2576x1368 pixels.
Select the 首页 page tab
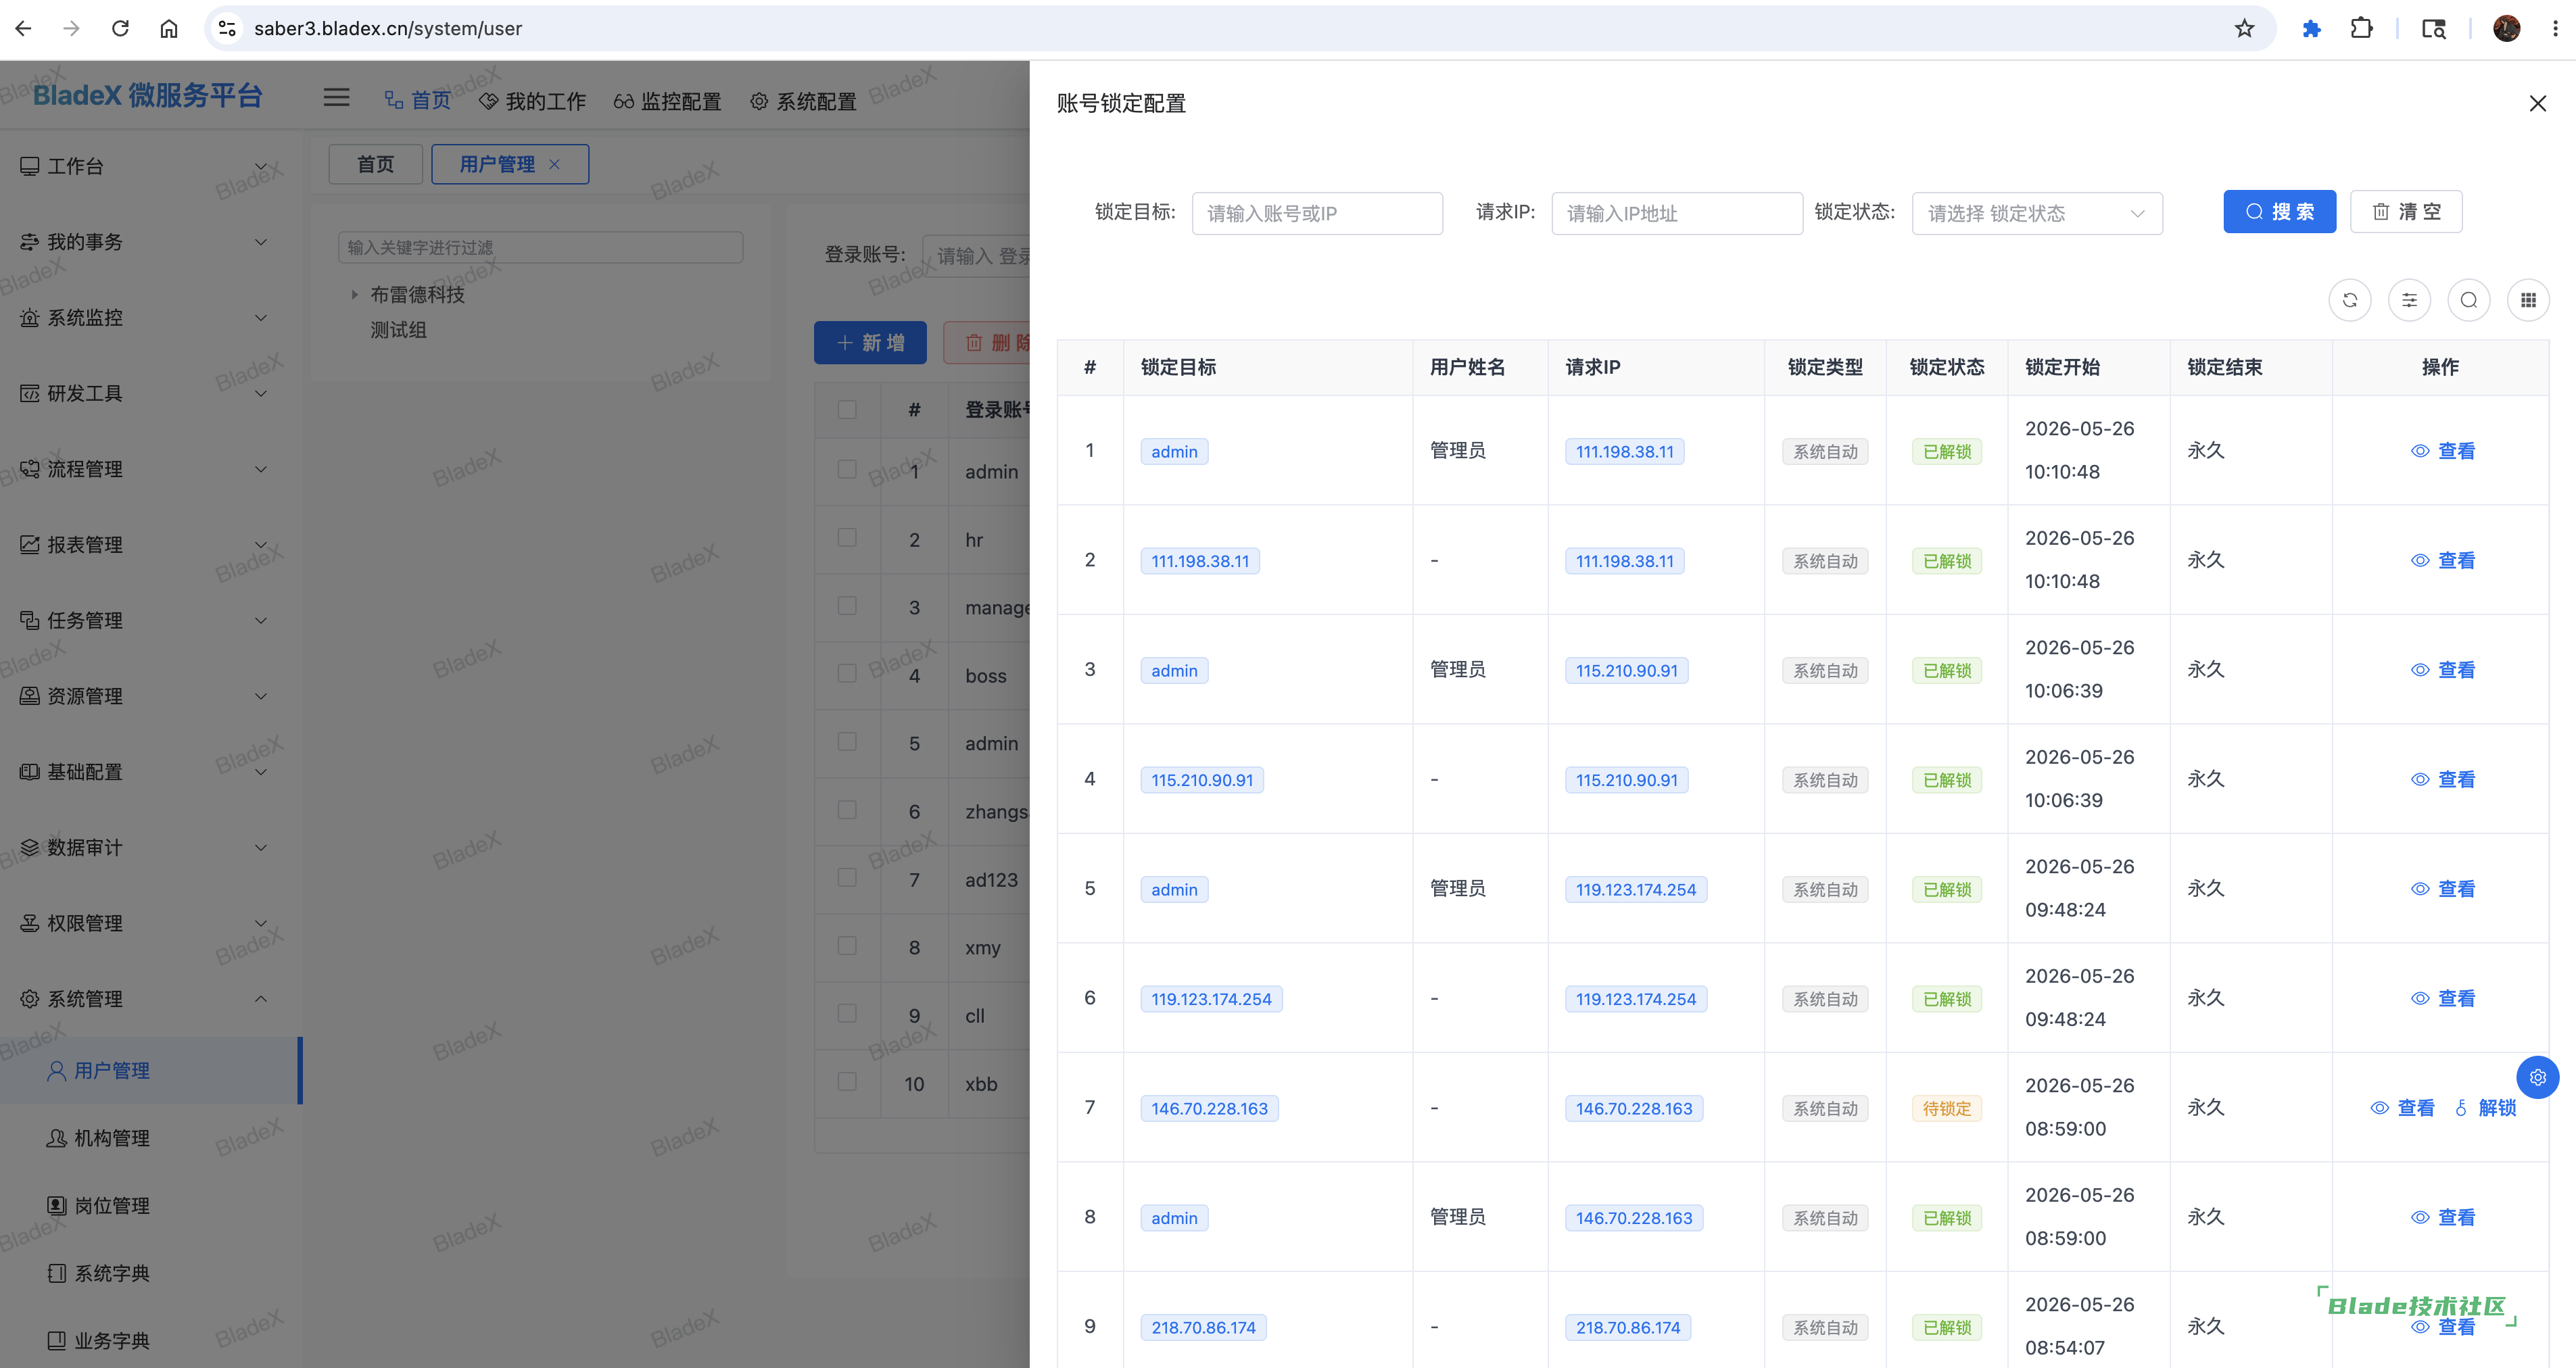pos(376,164)
